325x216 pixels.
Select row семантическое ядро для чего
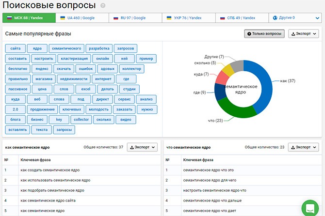tap(243, 180)
